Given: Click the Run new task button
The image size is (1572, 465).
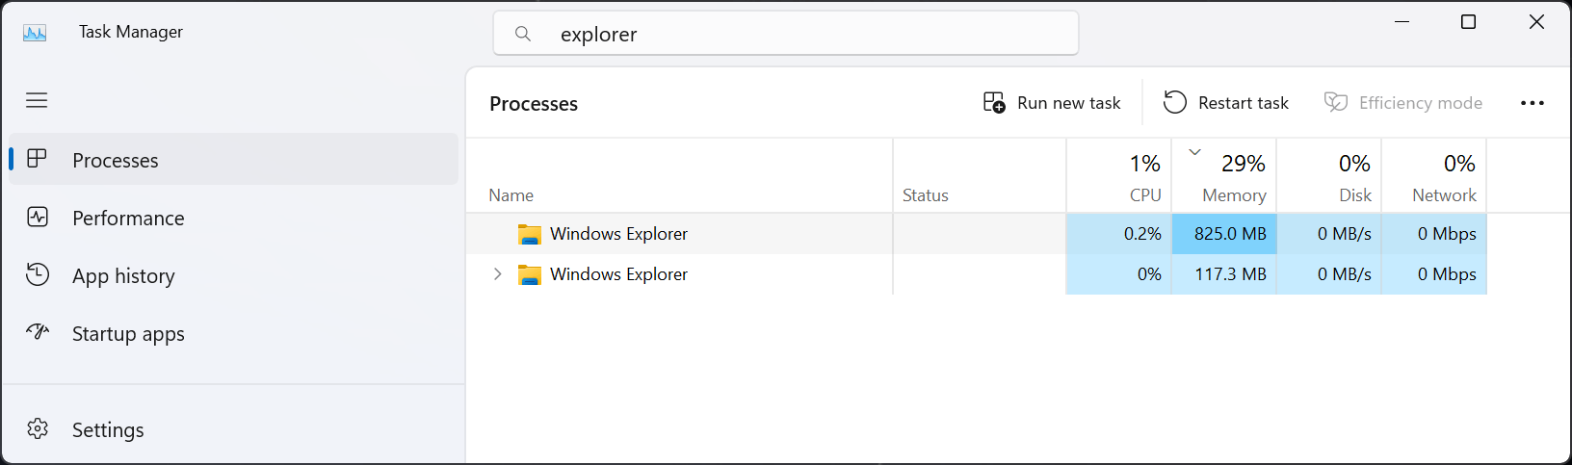Looking at the screenshot, I should pyautogui.click(x=1052, y=103).
